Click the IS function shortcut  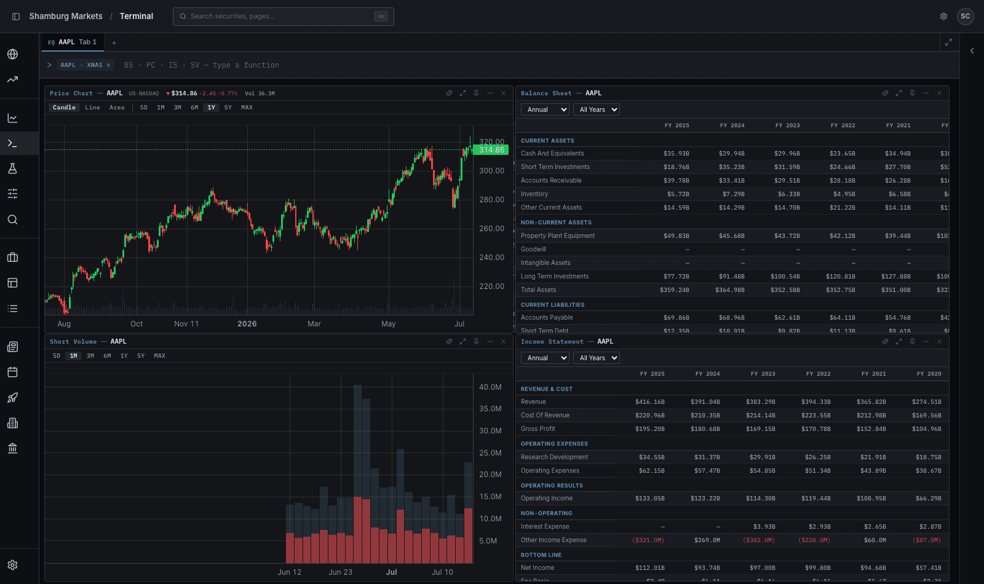[173, 65]
